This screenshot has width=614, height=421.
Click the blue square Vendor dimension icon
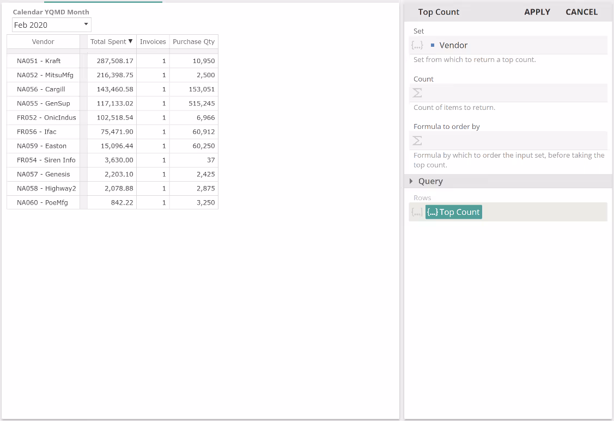point(433,45)
